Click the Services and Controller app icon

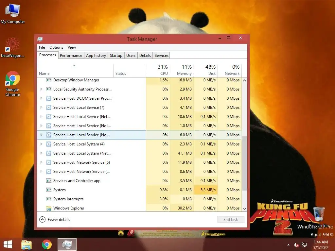tap(49, 181)
